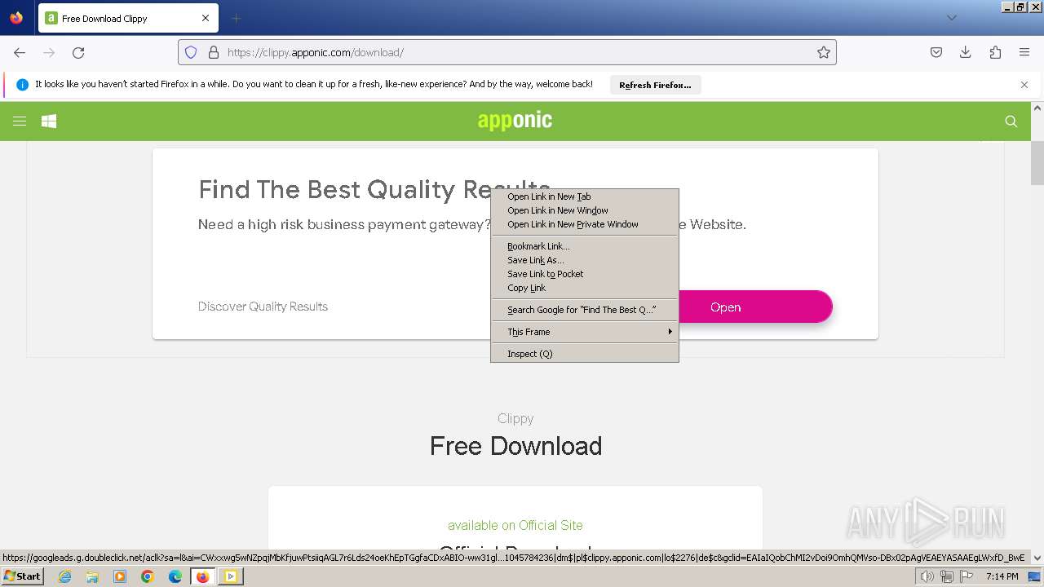Screen dimensions: 1044x587
Task: Open the Extensions puzzle icon
Action: pyautogui.click(x=995, y=52)
